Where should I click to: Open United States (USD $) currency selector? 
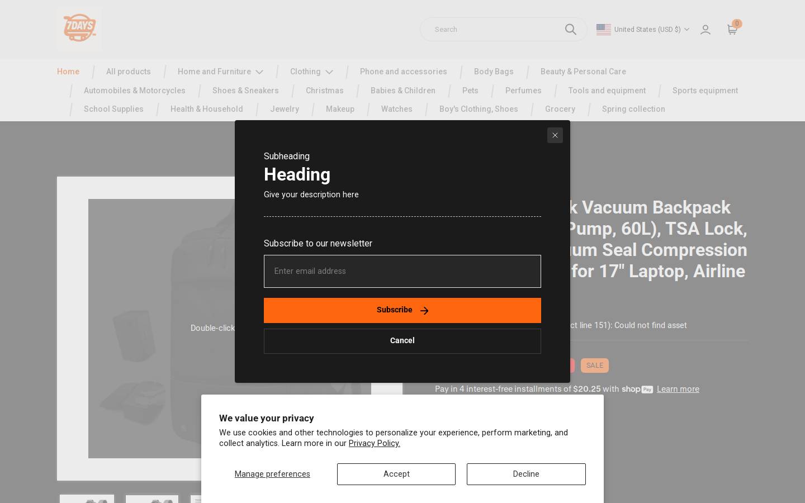coord(643,30)
